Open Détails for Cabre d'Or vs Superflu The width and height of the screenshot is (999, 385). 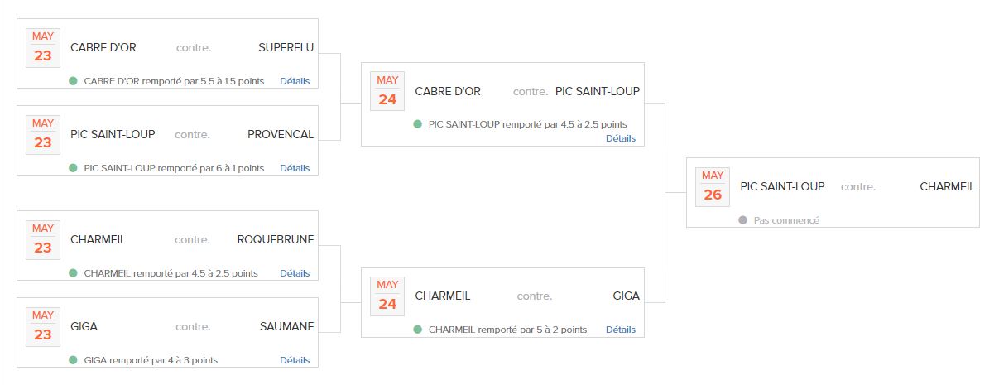coord(295,81)
